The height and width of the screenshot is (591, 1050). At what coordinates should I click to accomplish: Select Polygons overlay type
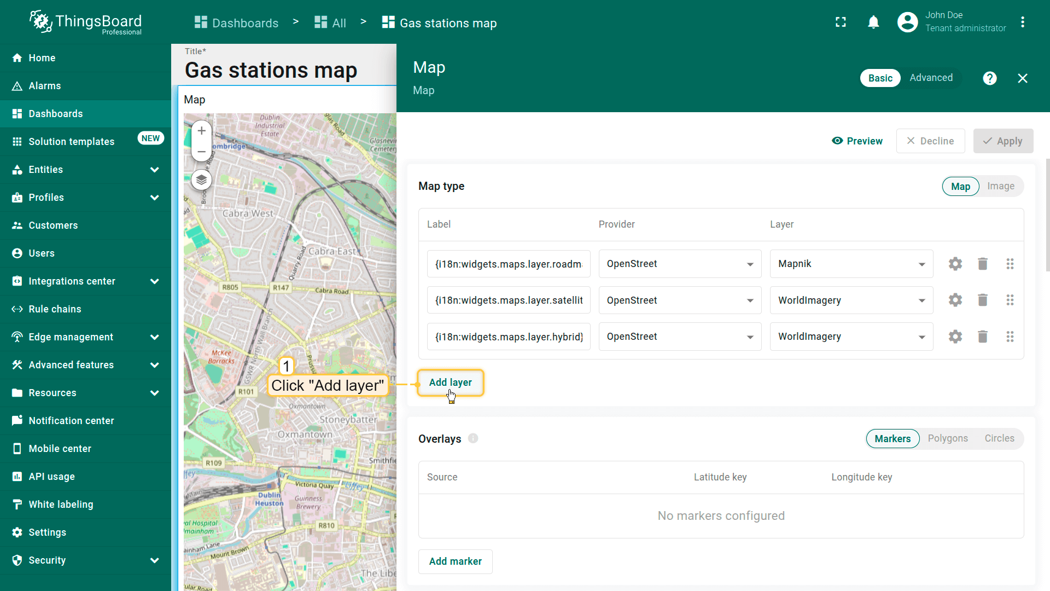click(947, 438)
